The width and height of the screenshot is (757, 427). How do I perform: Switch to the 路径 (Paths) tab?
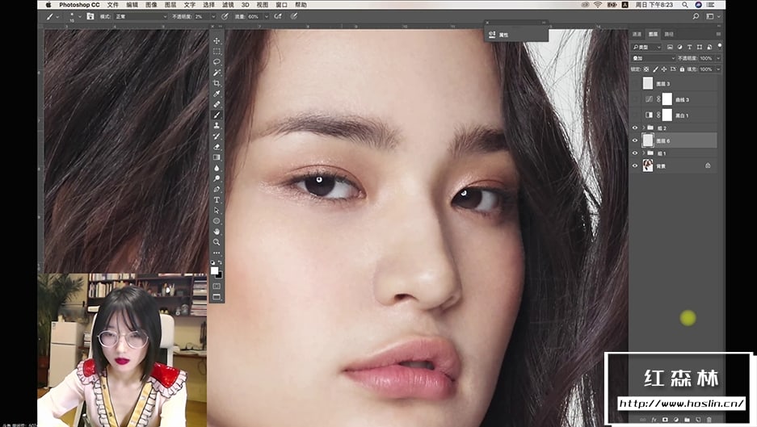[669, 34]
